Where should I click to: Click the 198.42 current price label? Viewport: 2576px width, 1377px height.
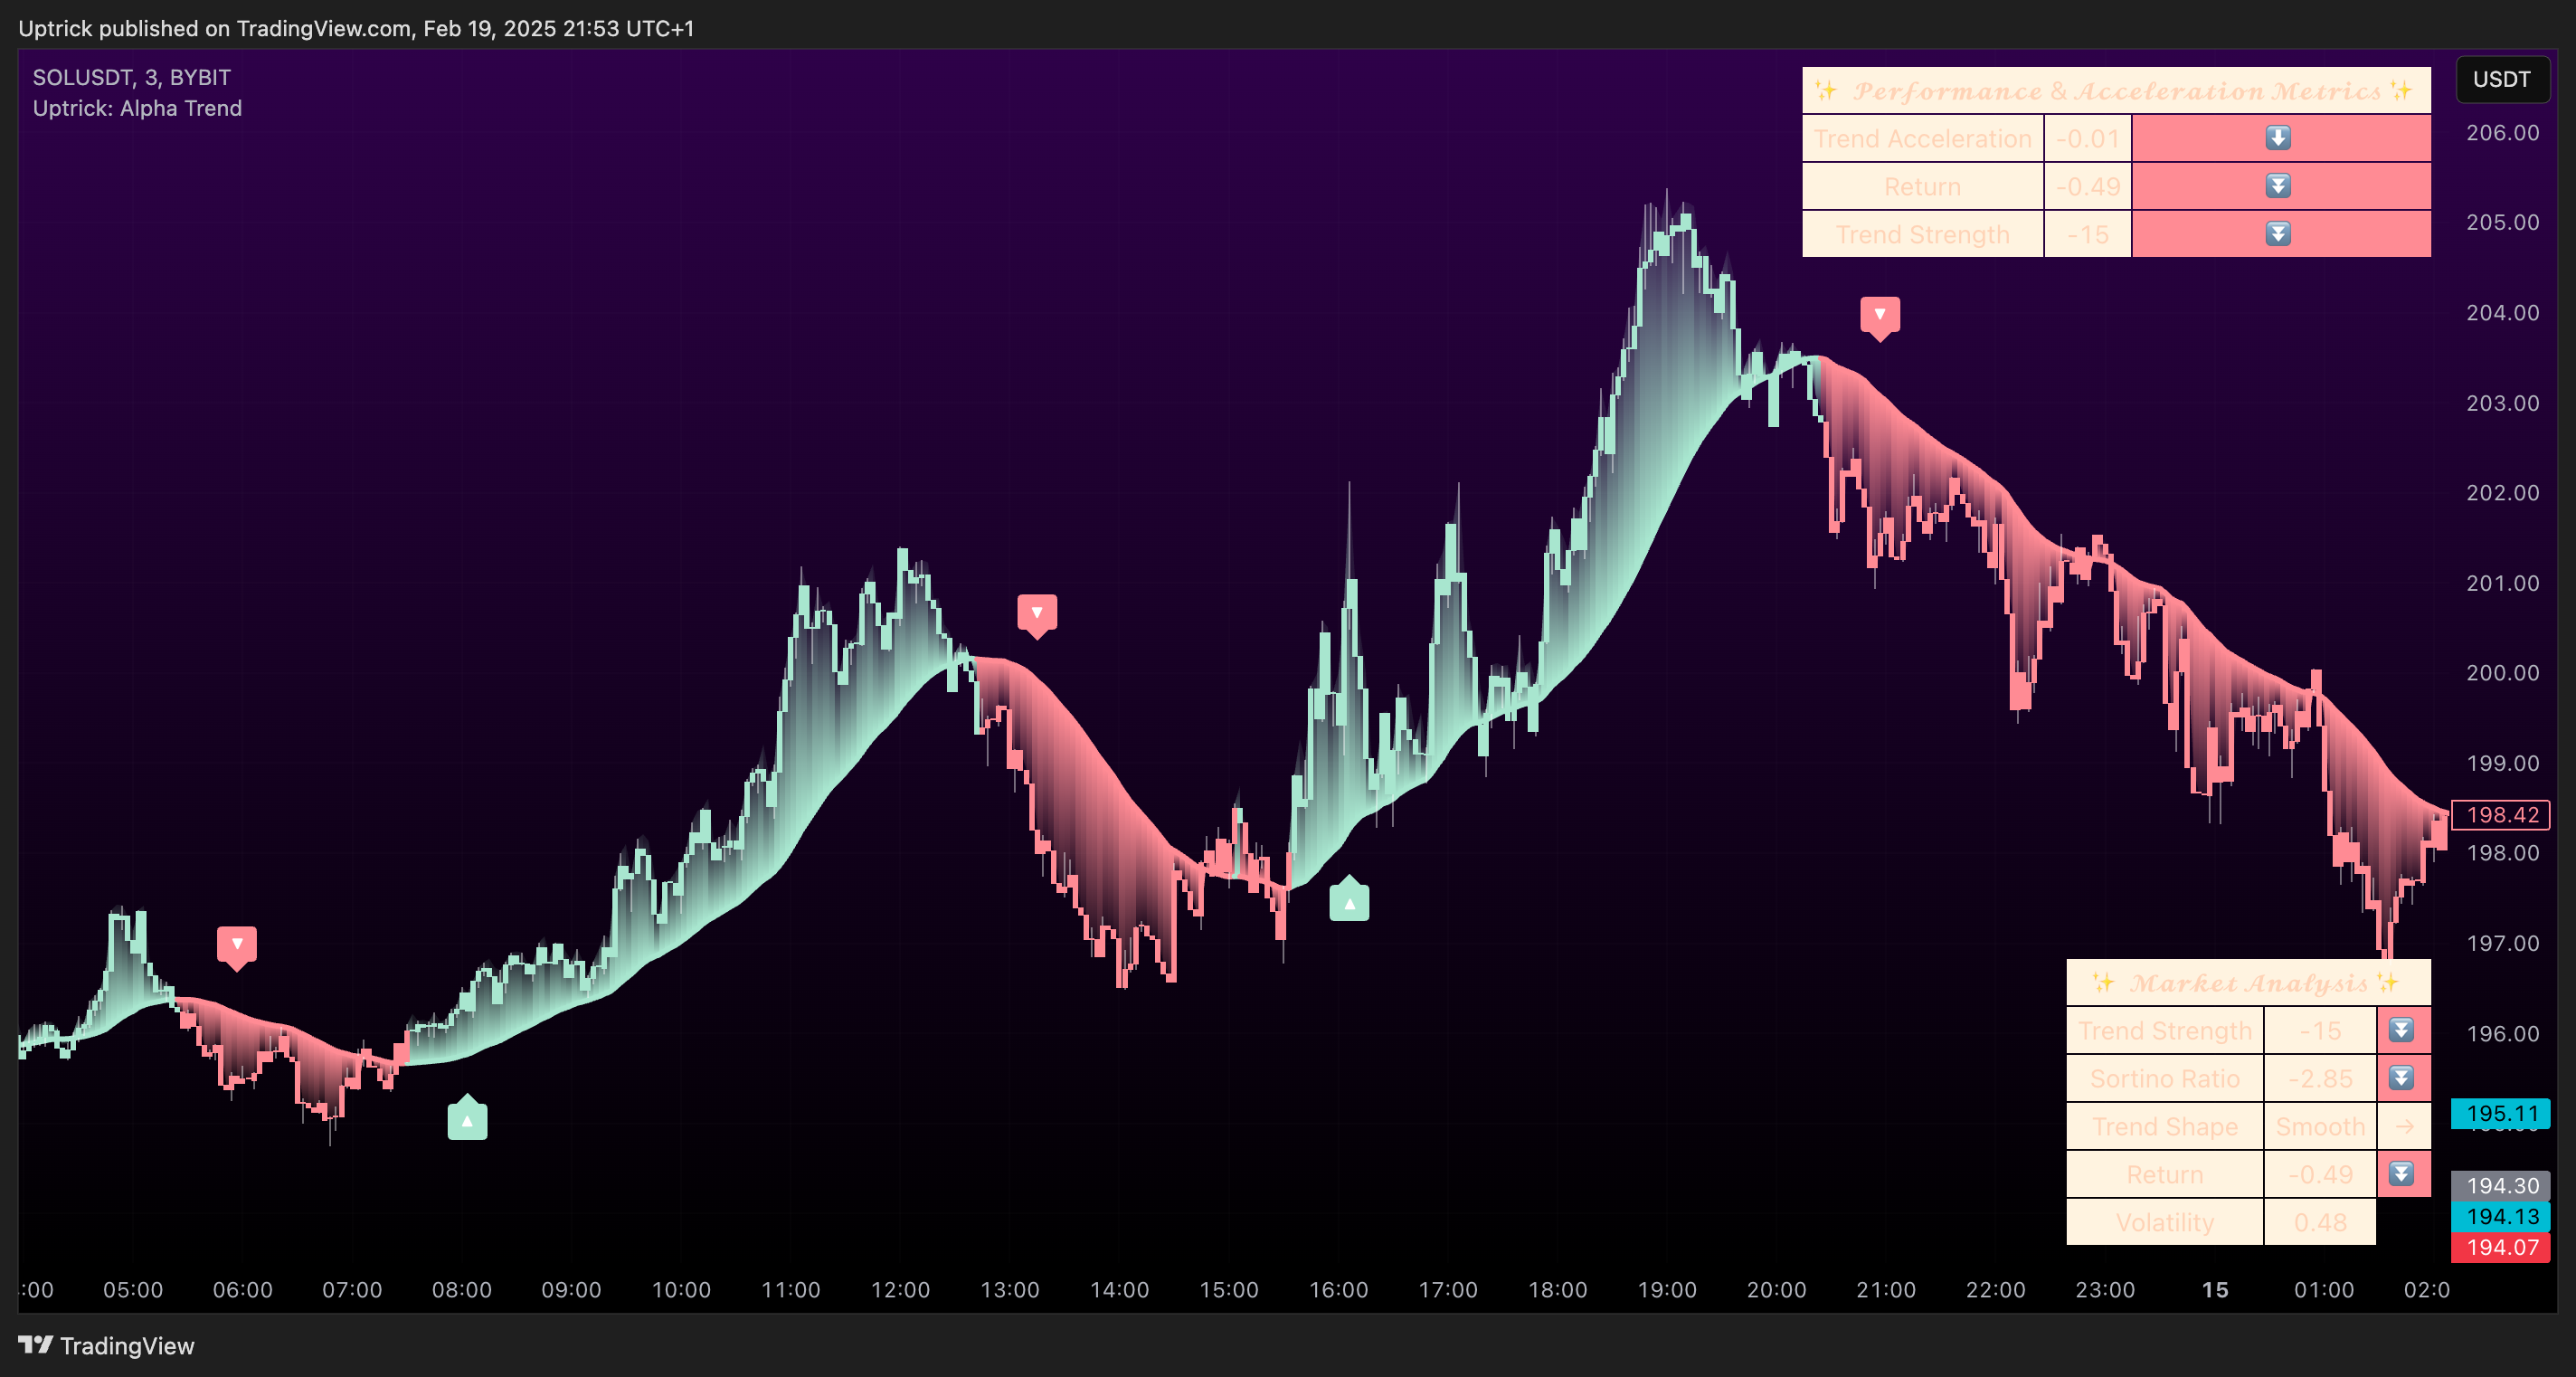(2501, 815)
